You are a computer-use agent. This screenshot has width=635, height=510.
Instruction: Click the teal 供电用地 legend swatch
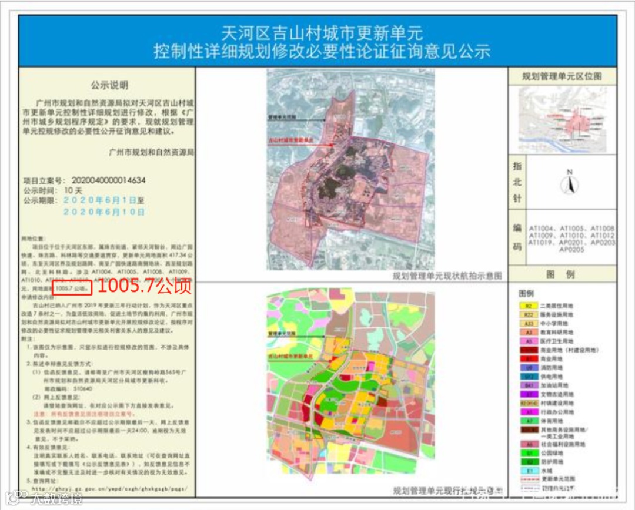coord(529,377)
